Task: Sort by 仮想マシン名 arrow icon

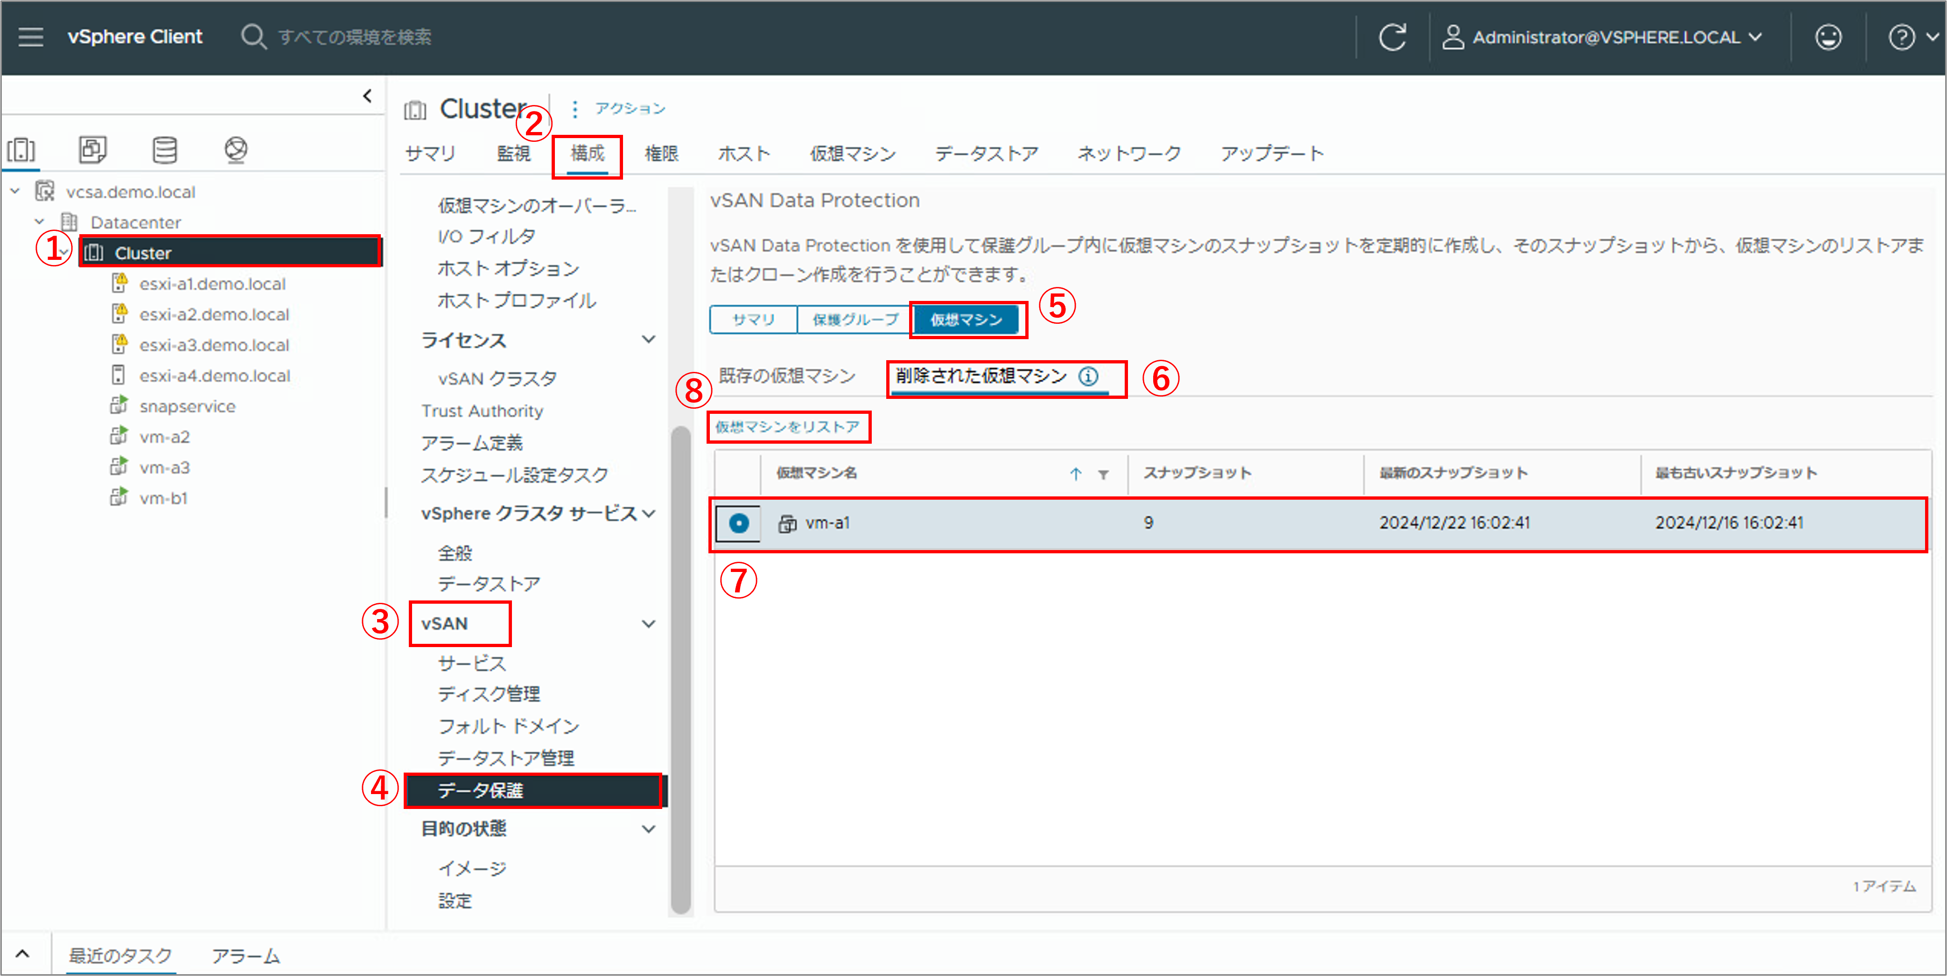Action: click(1076, 474)
